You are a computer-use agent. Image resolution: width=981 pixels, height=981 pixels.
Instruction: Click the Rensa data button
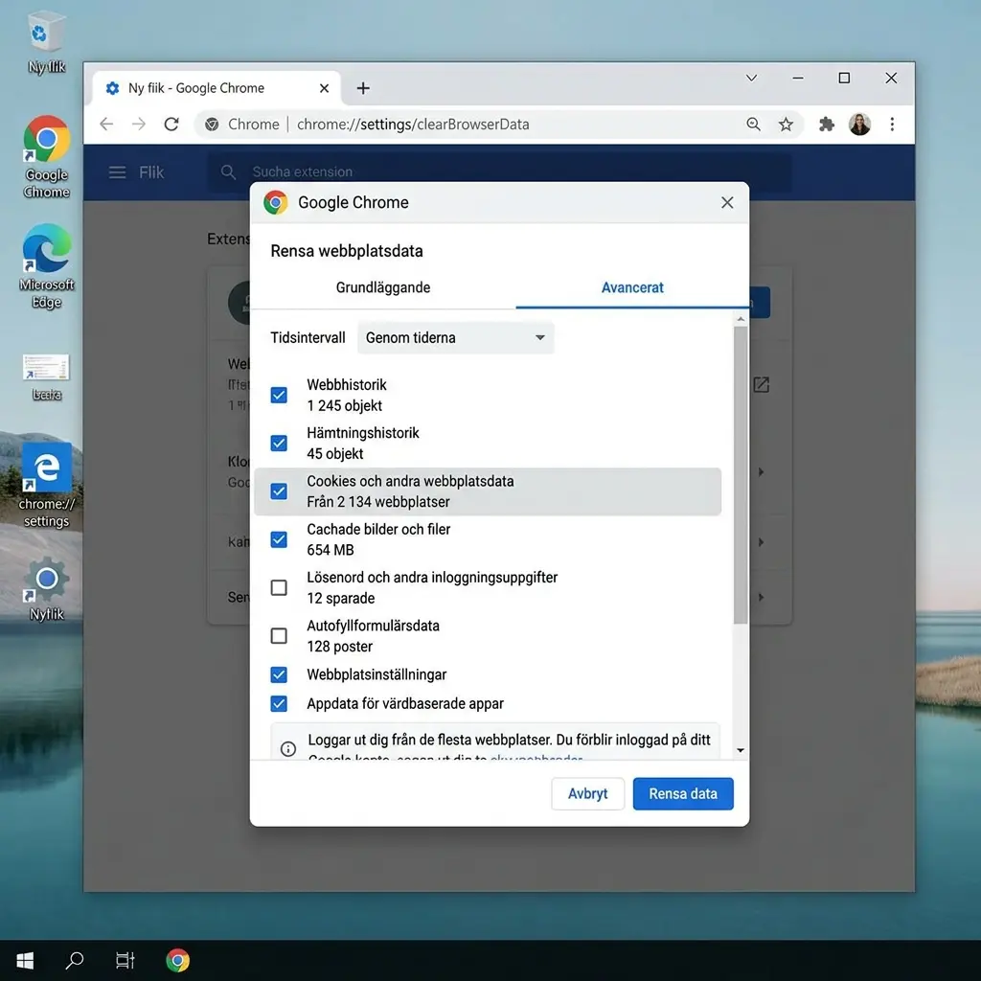tap(682, 793)
